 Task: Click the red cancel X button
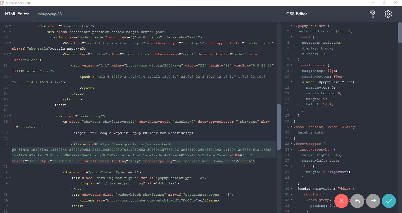click(x=341, y=201)
